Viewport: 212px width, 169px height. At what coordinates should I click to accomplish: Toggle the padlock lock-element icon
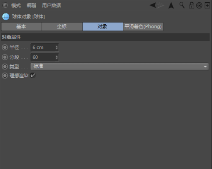pyautogui.click(x=191, y=5)
